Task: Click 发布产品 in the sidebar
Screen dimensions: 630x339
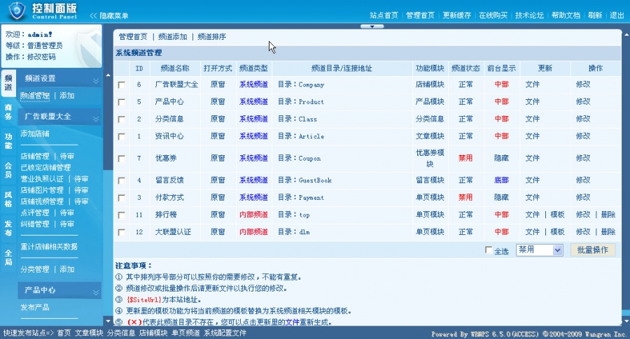Action: [35, 307]
